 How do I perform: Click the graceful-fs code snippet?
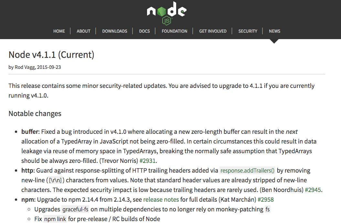coord(75,209)
